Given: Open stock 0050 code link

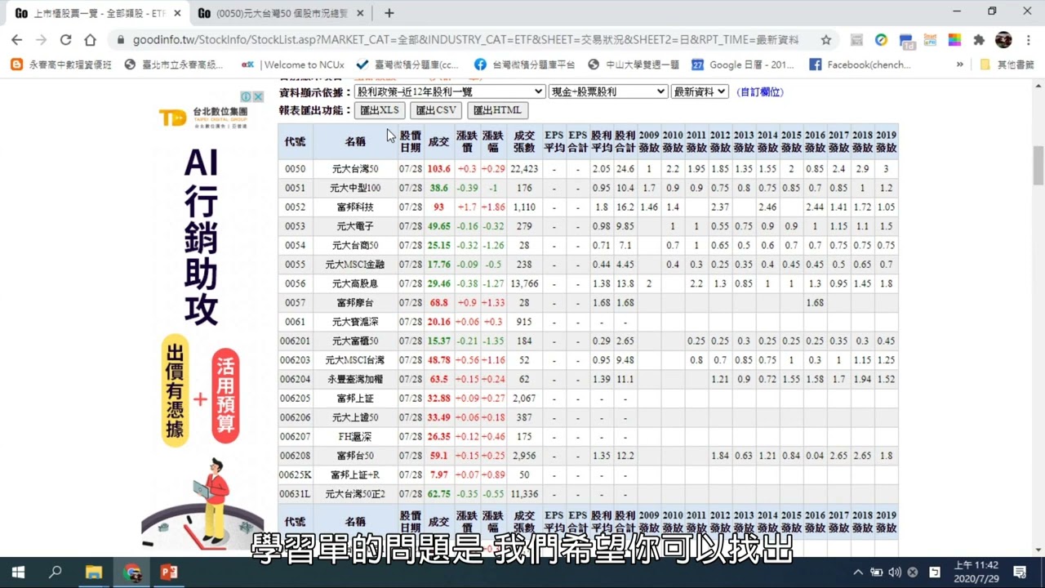Looking at the screenshot, I should click(295, 169).
